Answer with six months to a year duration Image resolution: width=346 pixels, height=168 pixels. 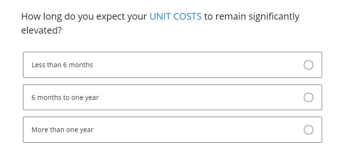point(172,97)
